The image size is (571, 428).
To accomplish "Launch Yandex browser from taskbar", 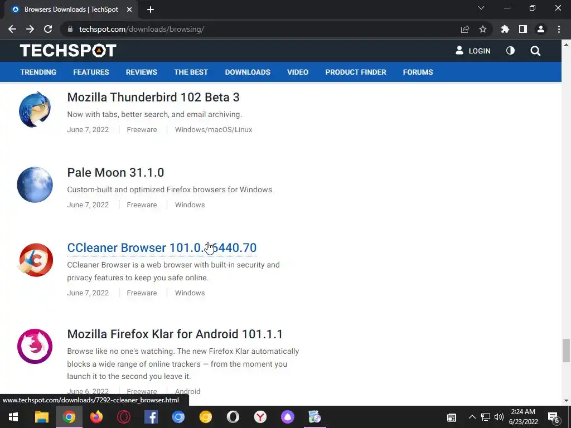I will pos(260,417).
